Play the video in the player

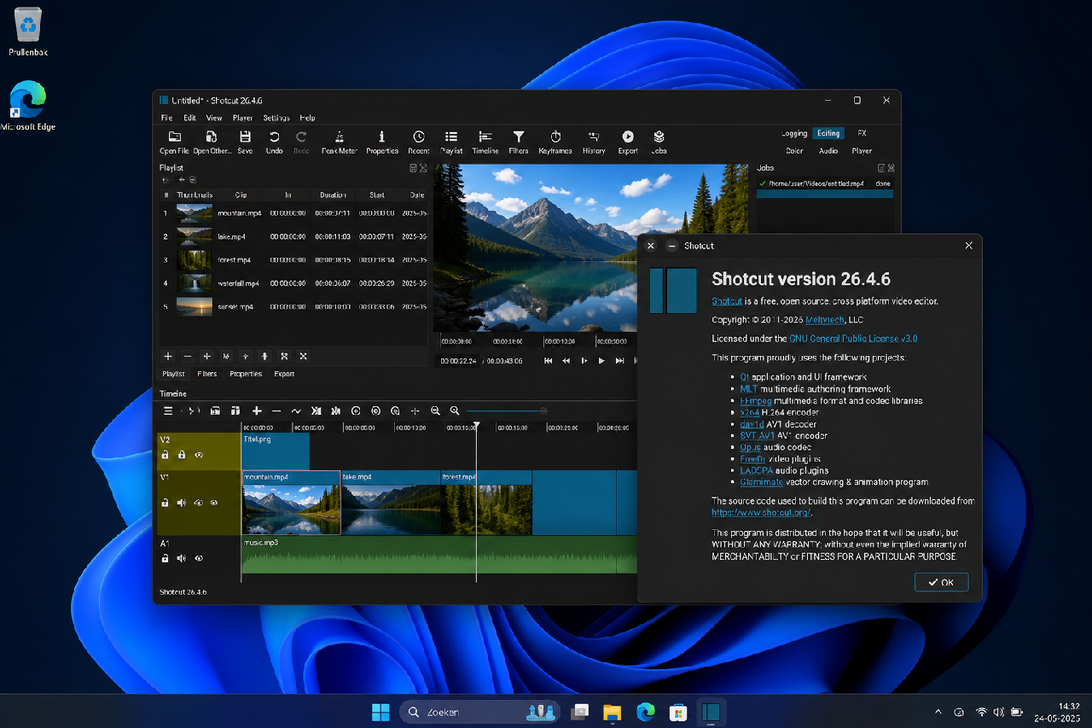[601, 361]
